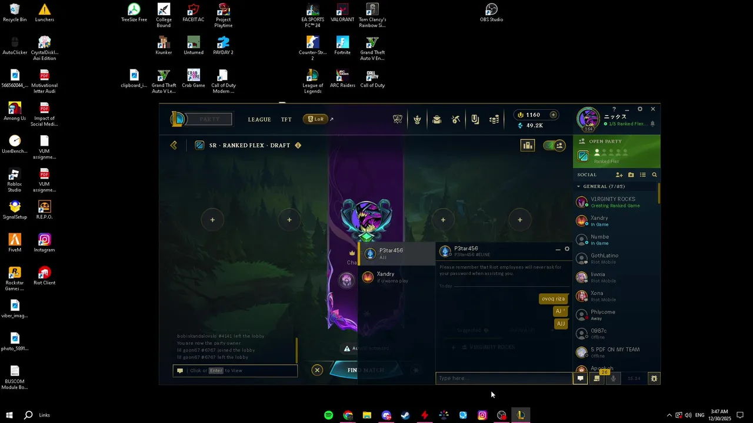753x423 pixels.
Task: Open the Clash trophy icon in League navbar
Action: (398, 119)
